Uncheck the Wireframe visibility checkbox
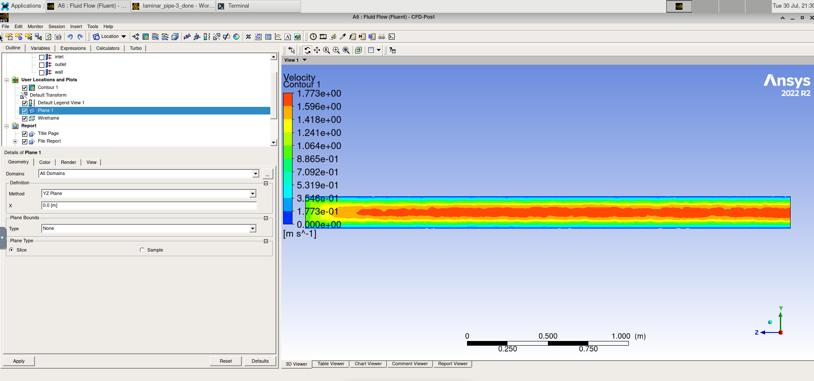Image resolution: width=814 pixels, height=381 pixels. [25, 118]
